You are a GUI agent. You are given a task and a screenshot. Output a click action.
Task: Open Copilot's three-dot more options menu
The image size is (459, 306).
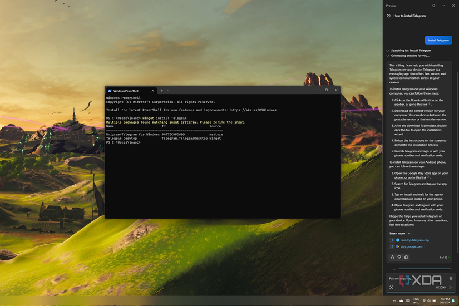click(443, 6)
